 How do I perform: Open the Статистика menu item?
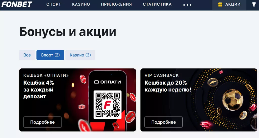coord(157,4)
